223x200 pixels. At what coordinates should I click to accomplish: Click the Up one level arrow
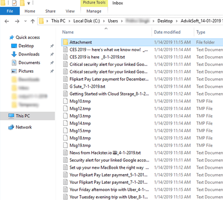coord(33,21)
